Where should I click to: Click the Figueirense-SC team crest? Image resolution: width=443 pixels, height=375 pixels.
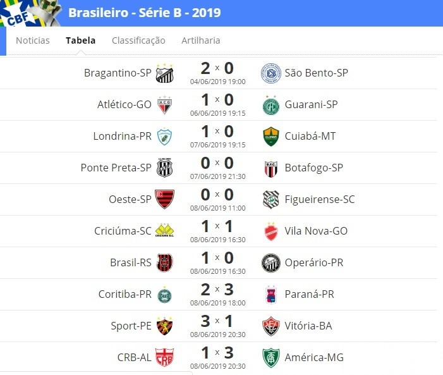click(x=270, y=199)
